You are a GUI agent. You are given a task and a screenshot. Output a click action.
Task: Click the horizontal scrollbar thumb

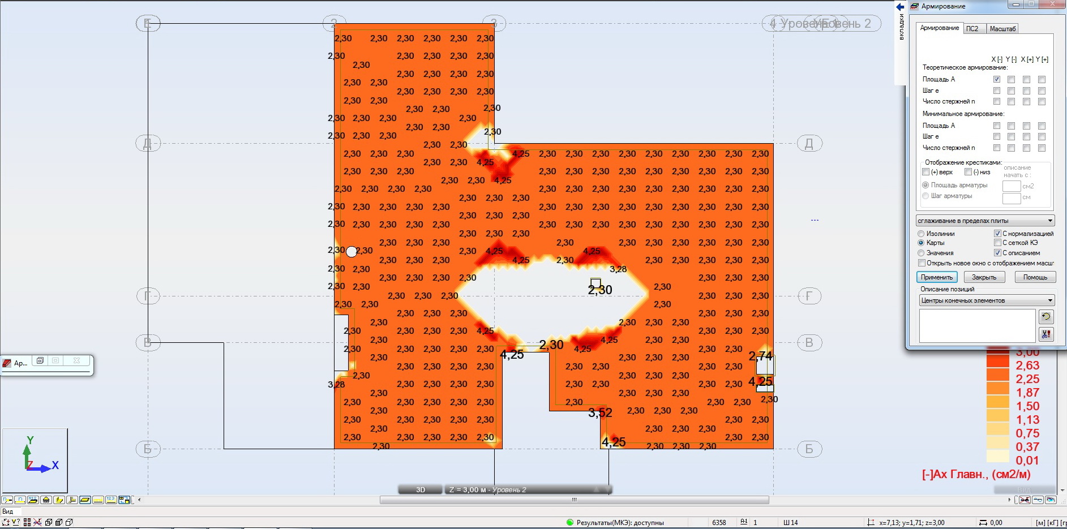tap(575, 500)
